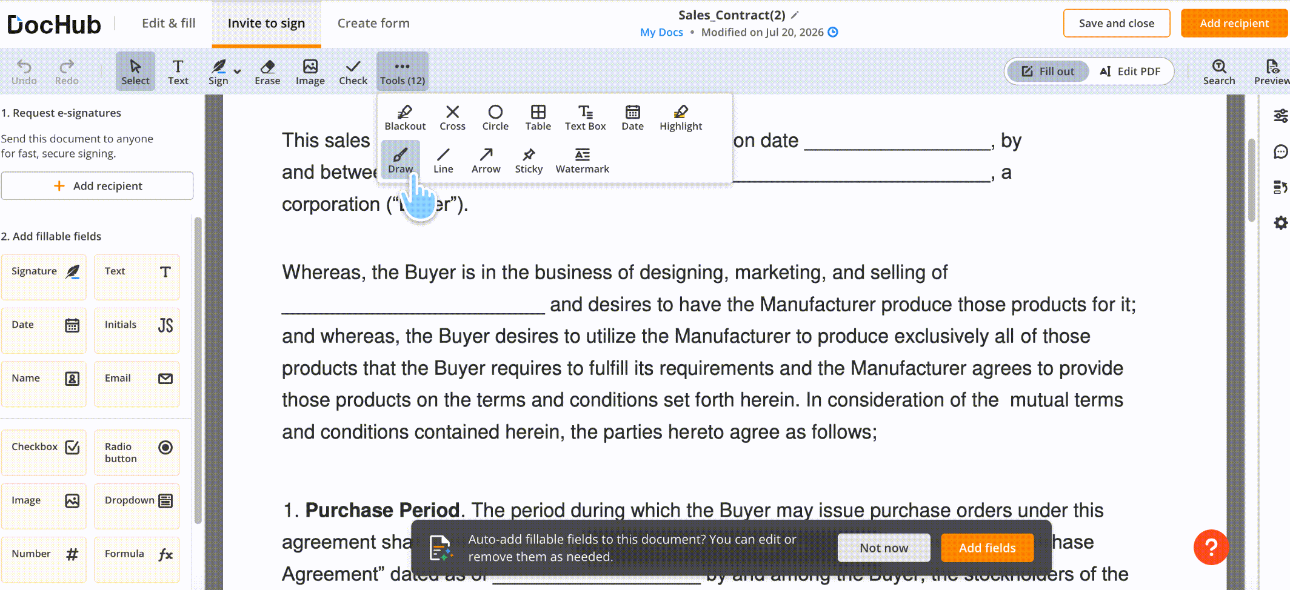The width and height of the screenshot is (1290, 590).
Task: Add a Formula field
Action: [x=137, y=559]
